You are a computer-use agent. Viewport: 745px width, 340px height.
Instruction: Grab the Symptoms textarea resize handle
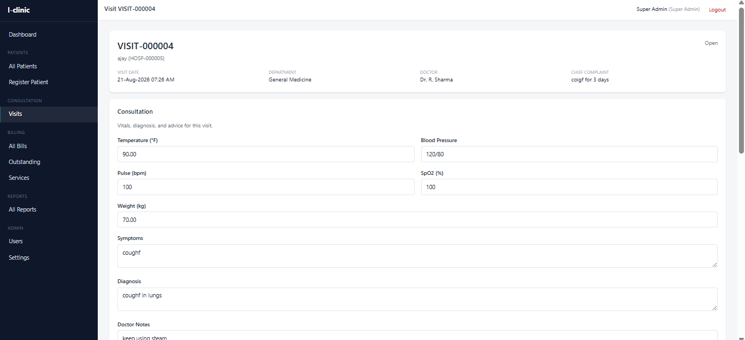click(x=714, y=265)
